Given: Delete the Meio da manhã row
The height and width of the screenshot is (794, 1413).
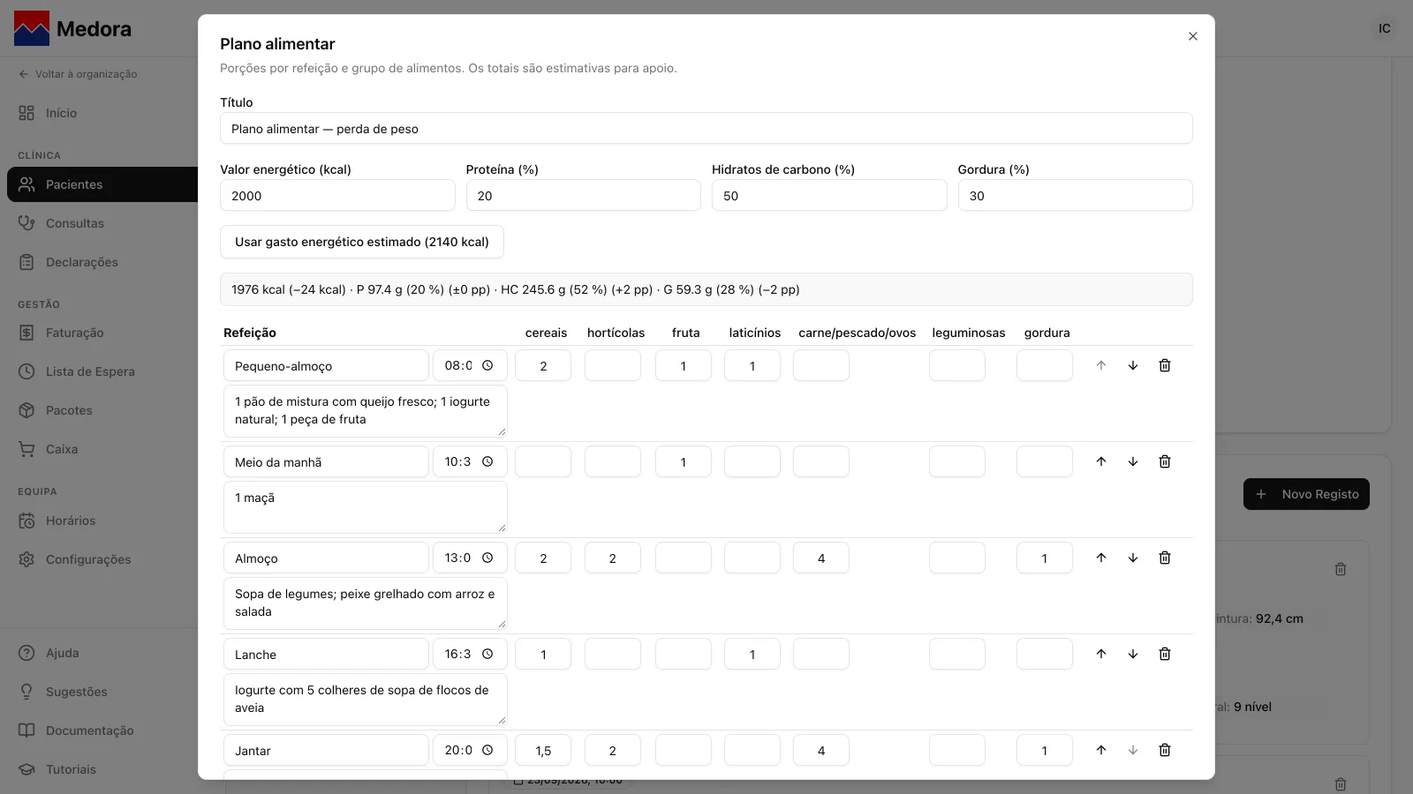Looking at the screenshot, I should [1165, 461].
